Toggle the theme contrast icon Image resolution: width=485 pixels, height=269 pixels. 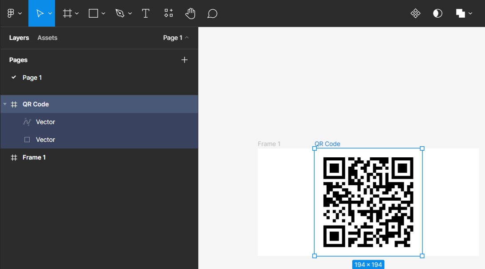tap(438, 13)
